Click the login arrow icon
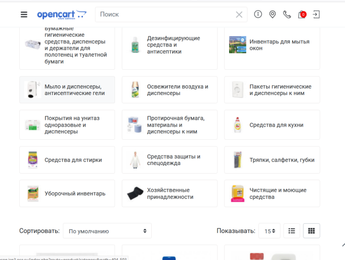This screenshot has width=345, height=260. 316,15
